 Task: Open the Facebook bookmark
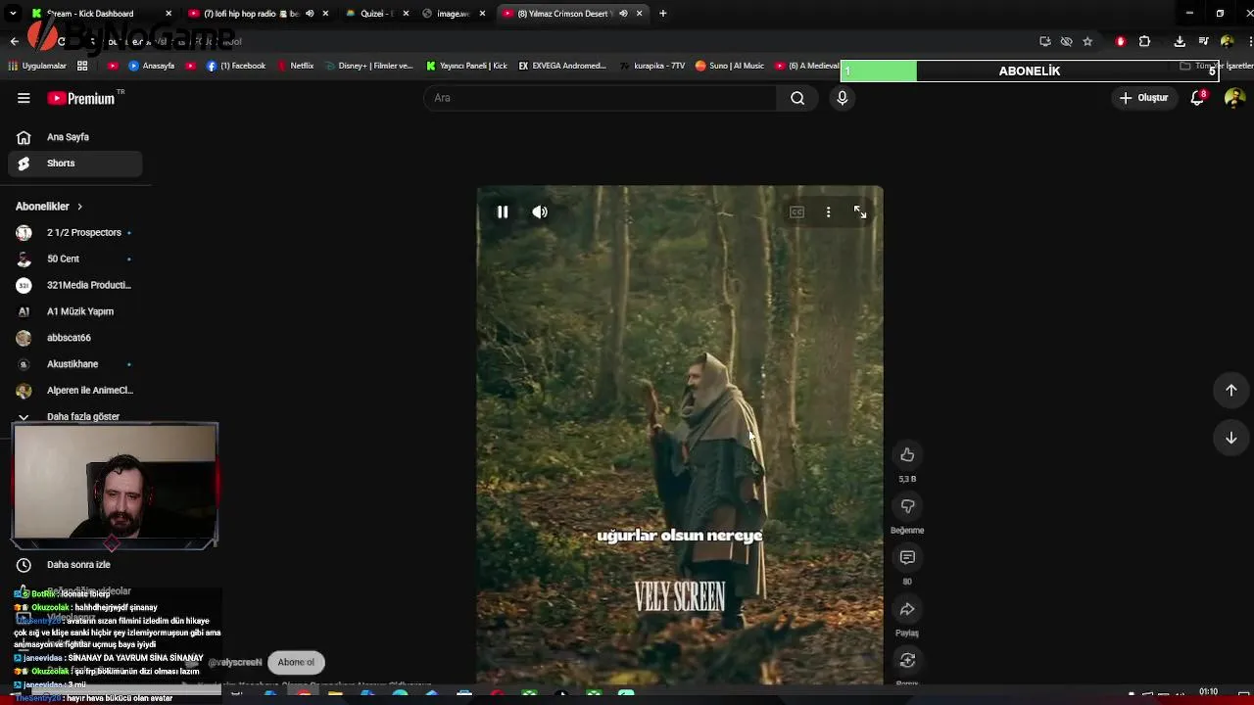coord(236,66)
